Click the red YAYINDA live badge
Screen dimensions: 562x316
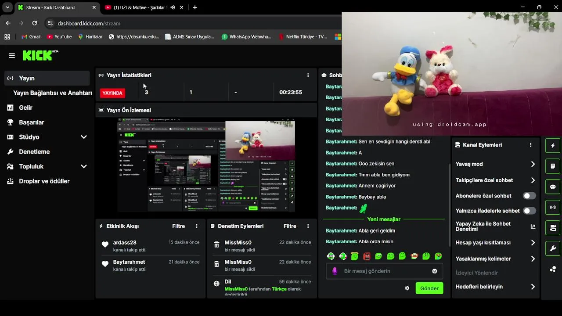112,93
